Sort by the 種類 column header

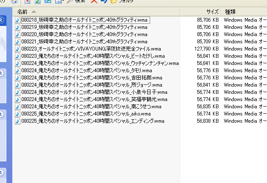tap(244, 12)
